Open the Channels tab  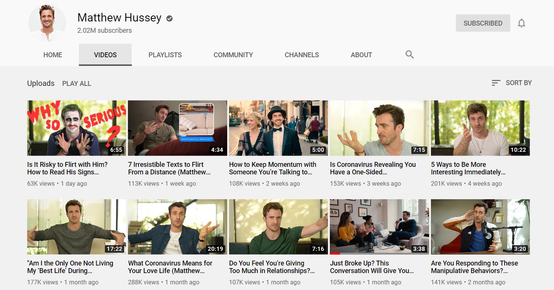(x=302, y=55)
